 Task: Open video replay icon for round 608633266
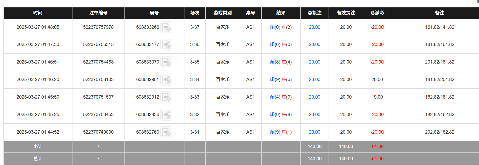(166, 27)
